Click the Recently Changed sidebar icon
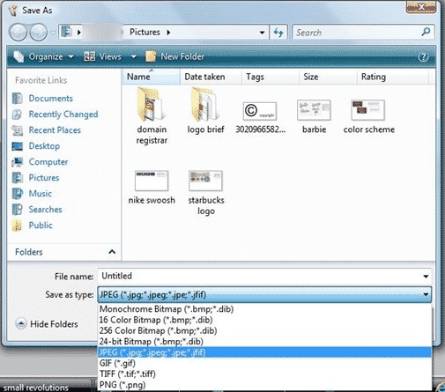Viewport: 445px width, 392px height. point(17,115)
